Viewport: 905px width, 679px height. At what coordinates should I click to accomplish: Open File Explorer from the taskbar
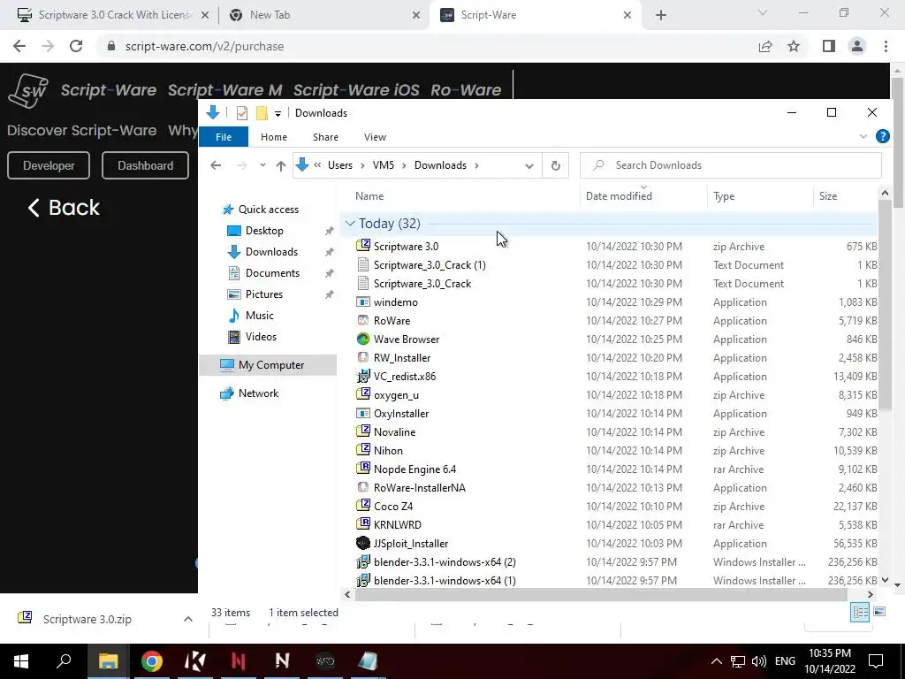coord(108,661)
